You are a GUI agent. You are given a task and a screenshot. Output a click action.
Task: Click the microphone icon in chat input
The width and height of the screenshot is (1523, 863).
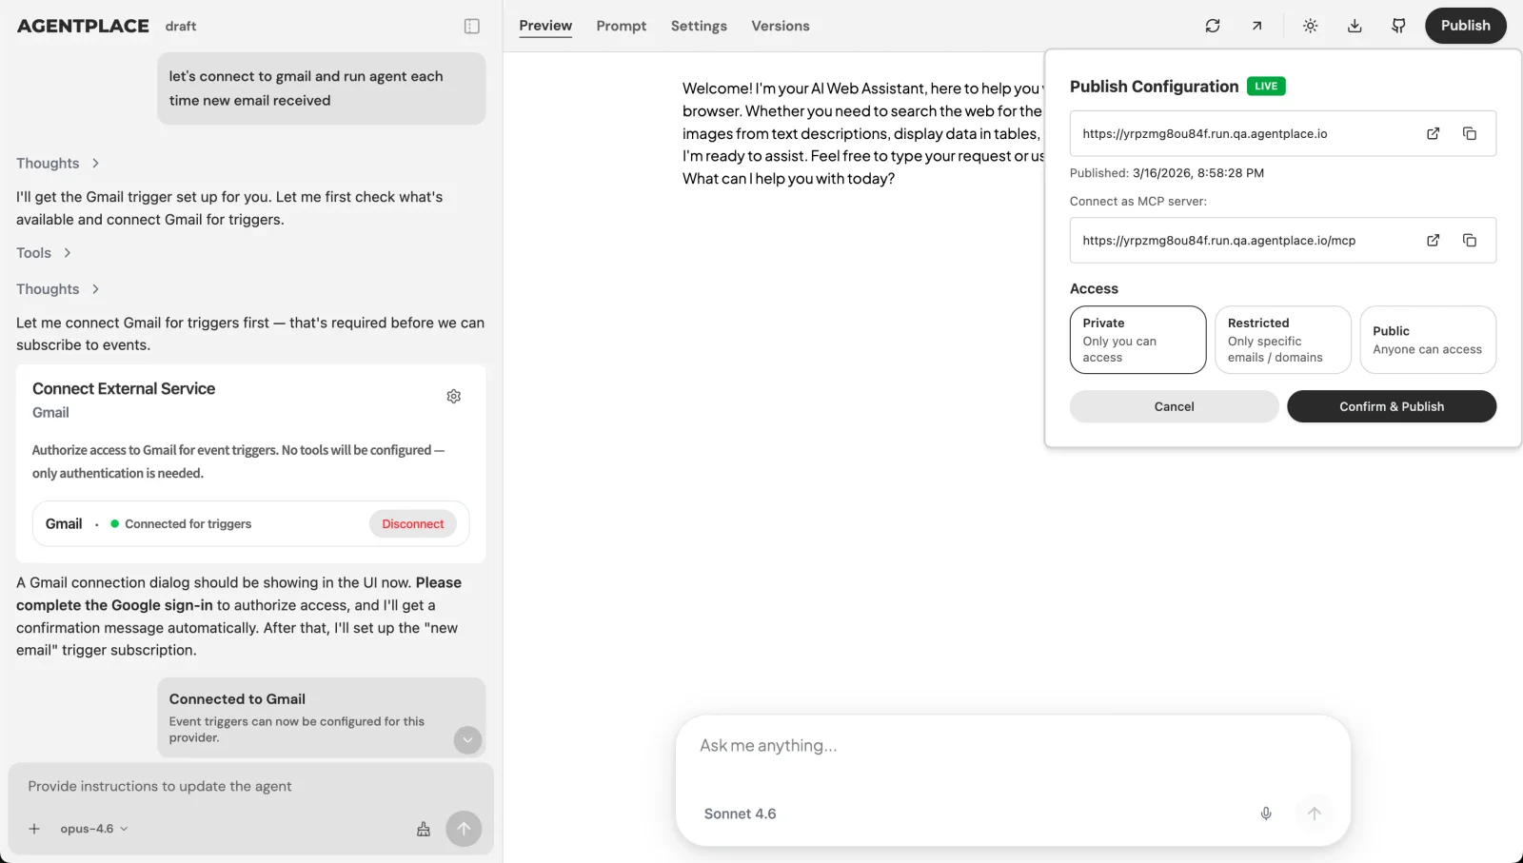point(1266,814)
